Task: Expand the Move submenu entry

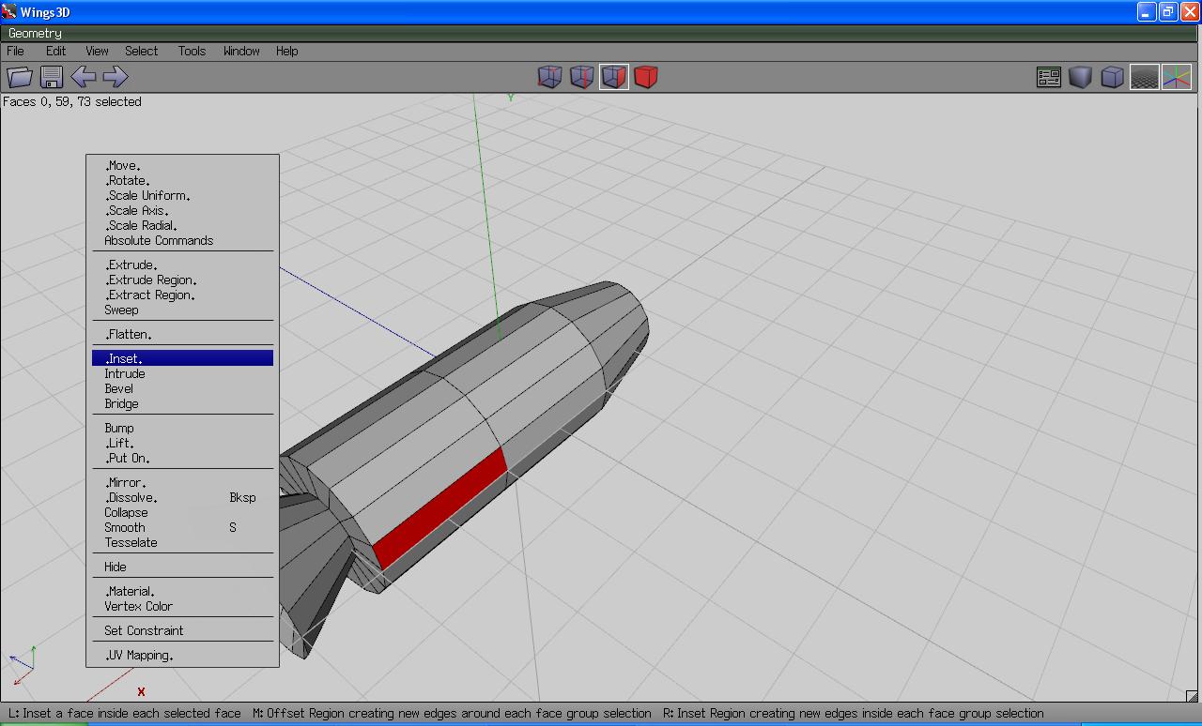Action: [x=123, y=165]
